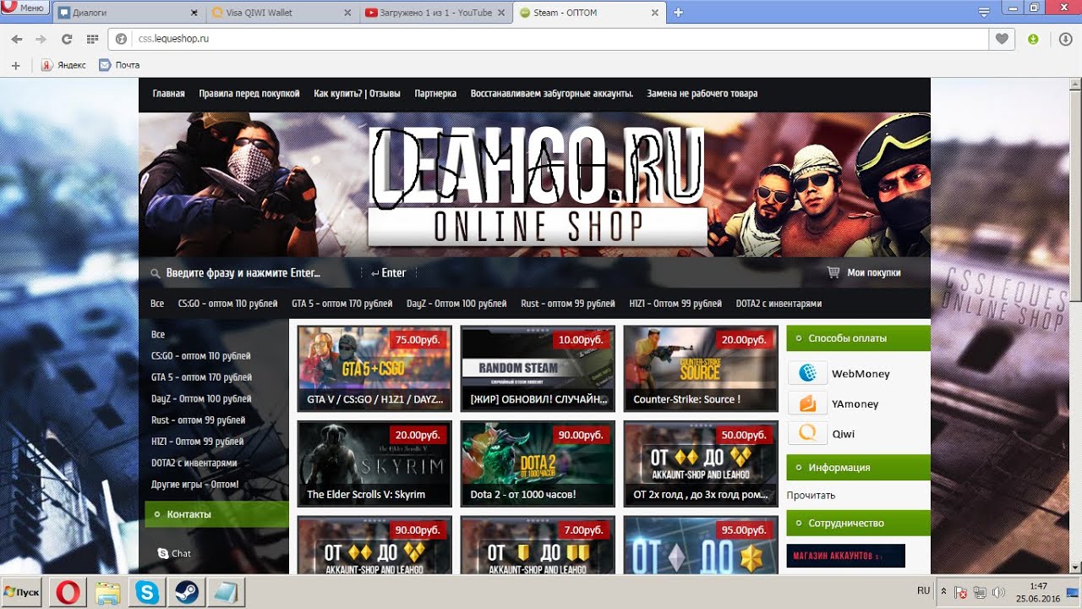Click the Сотрудничество header

point(858,523)
